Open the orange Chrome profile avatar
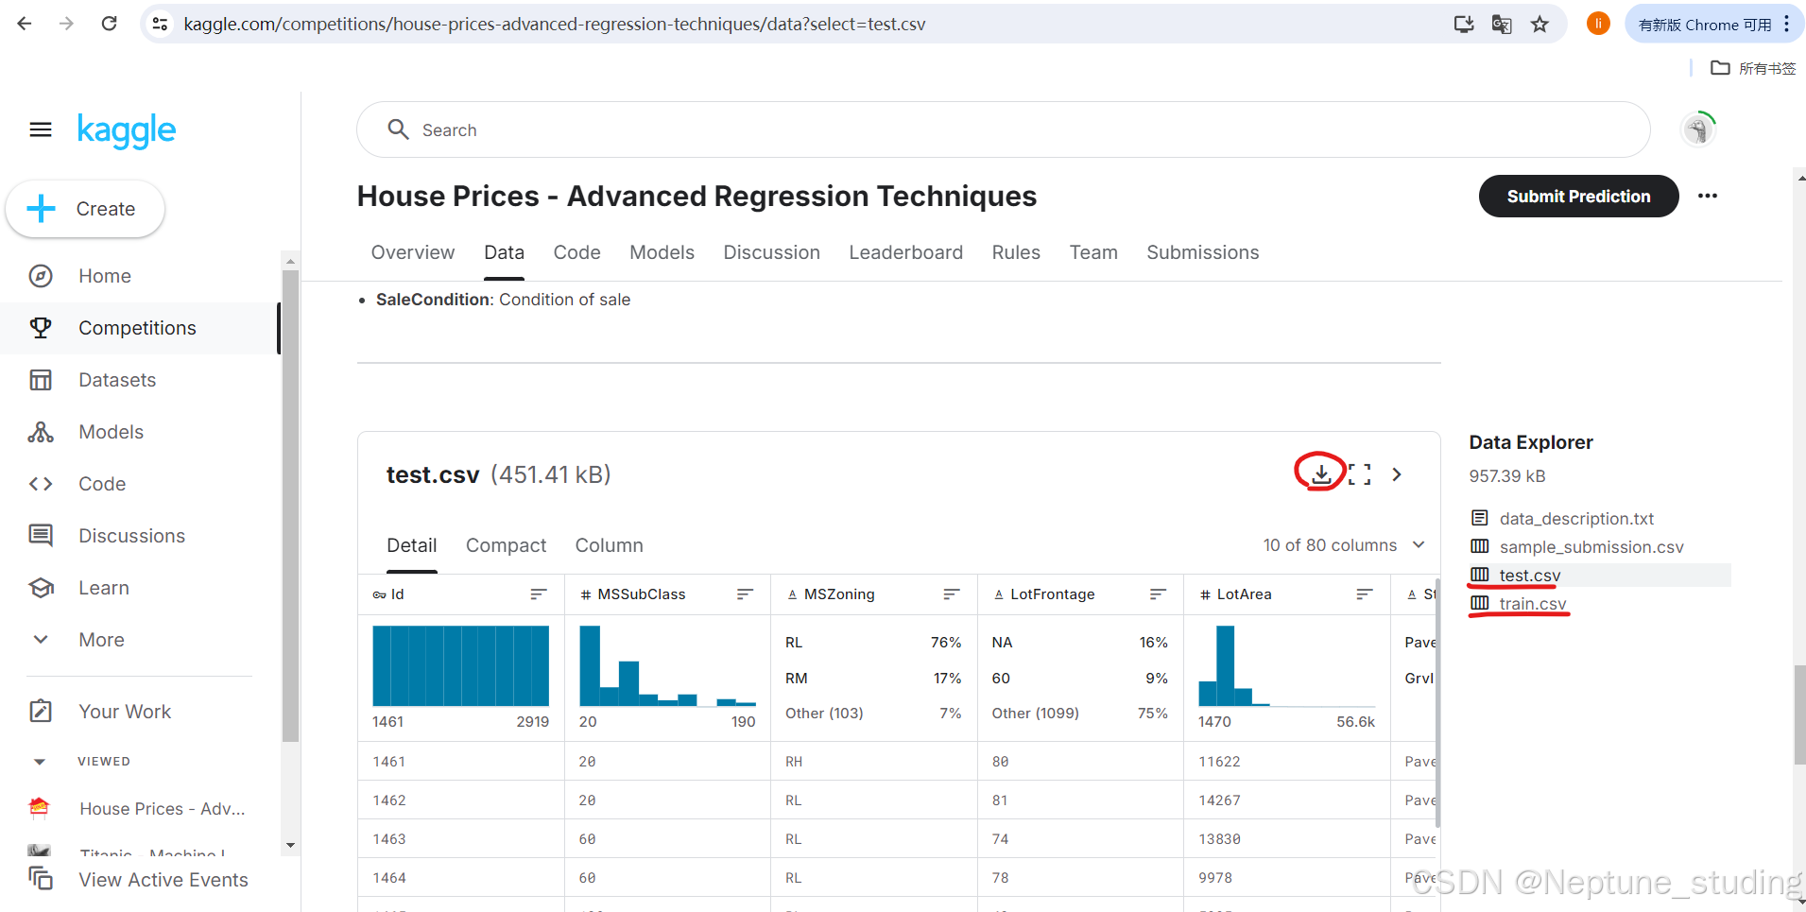This screenshot has width=1806, height=912. click(x=1598, y=24)
